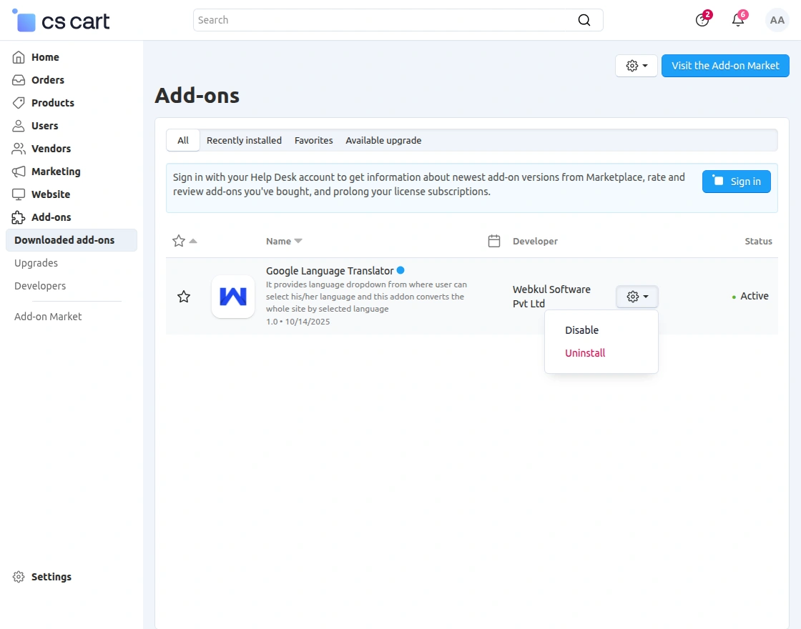Click the help center icon with badge
Viewport: 801px width, 629px height.
702,20
